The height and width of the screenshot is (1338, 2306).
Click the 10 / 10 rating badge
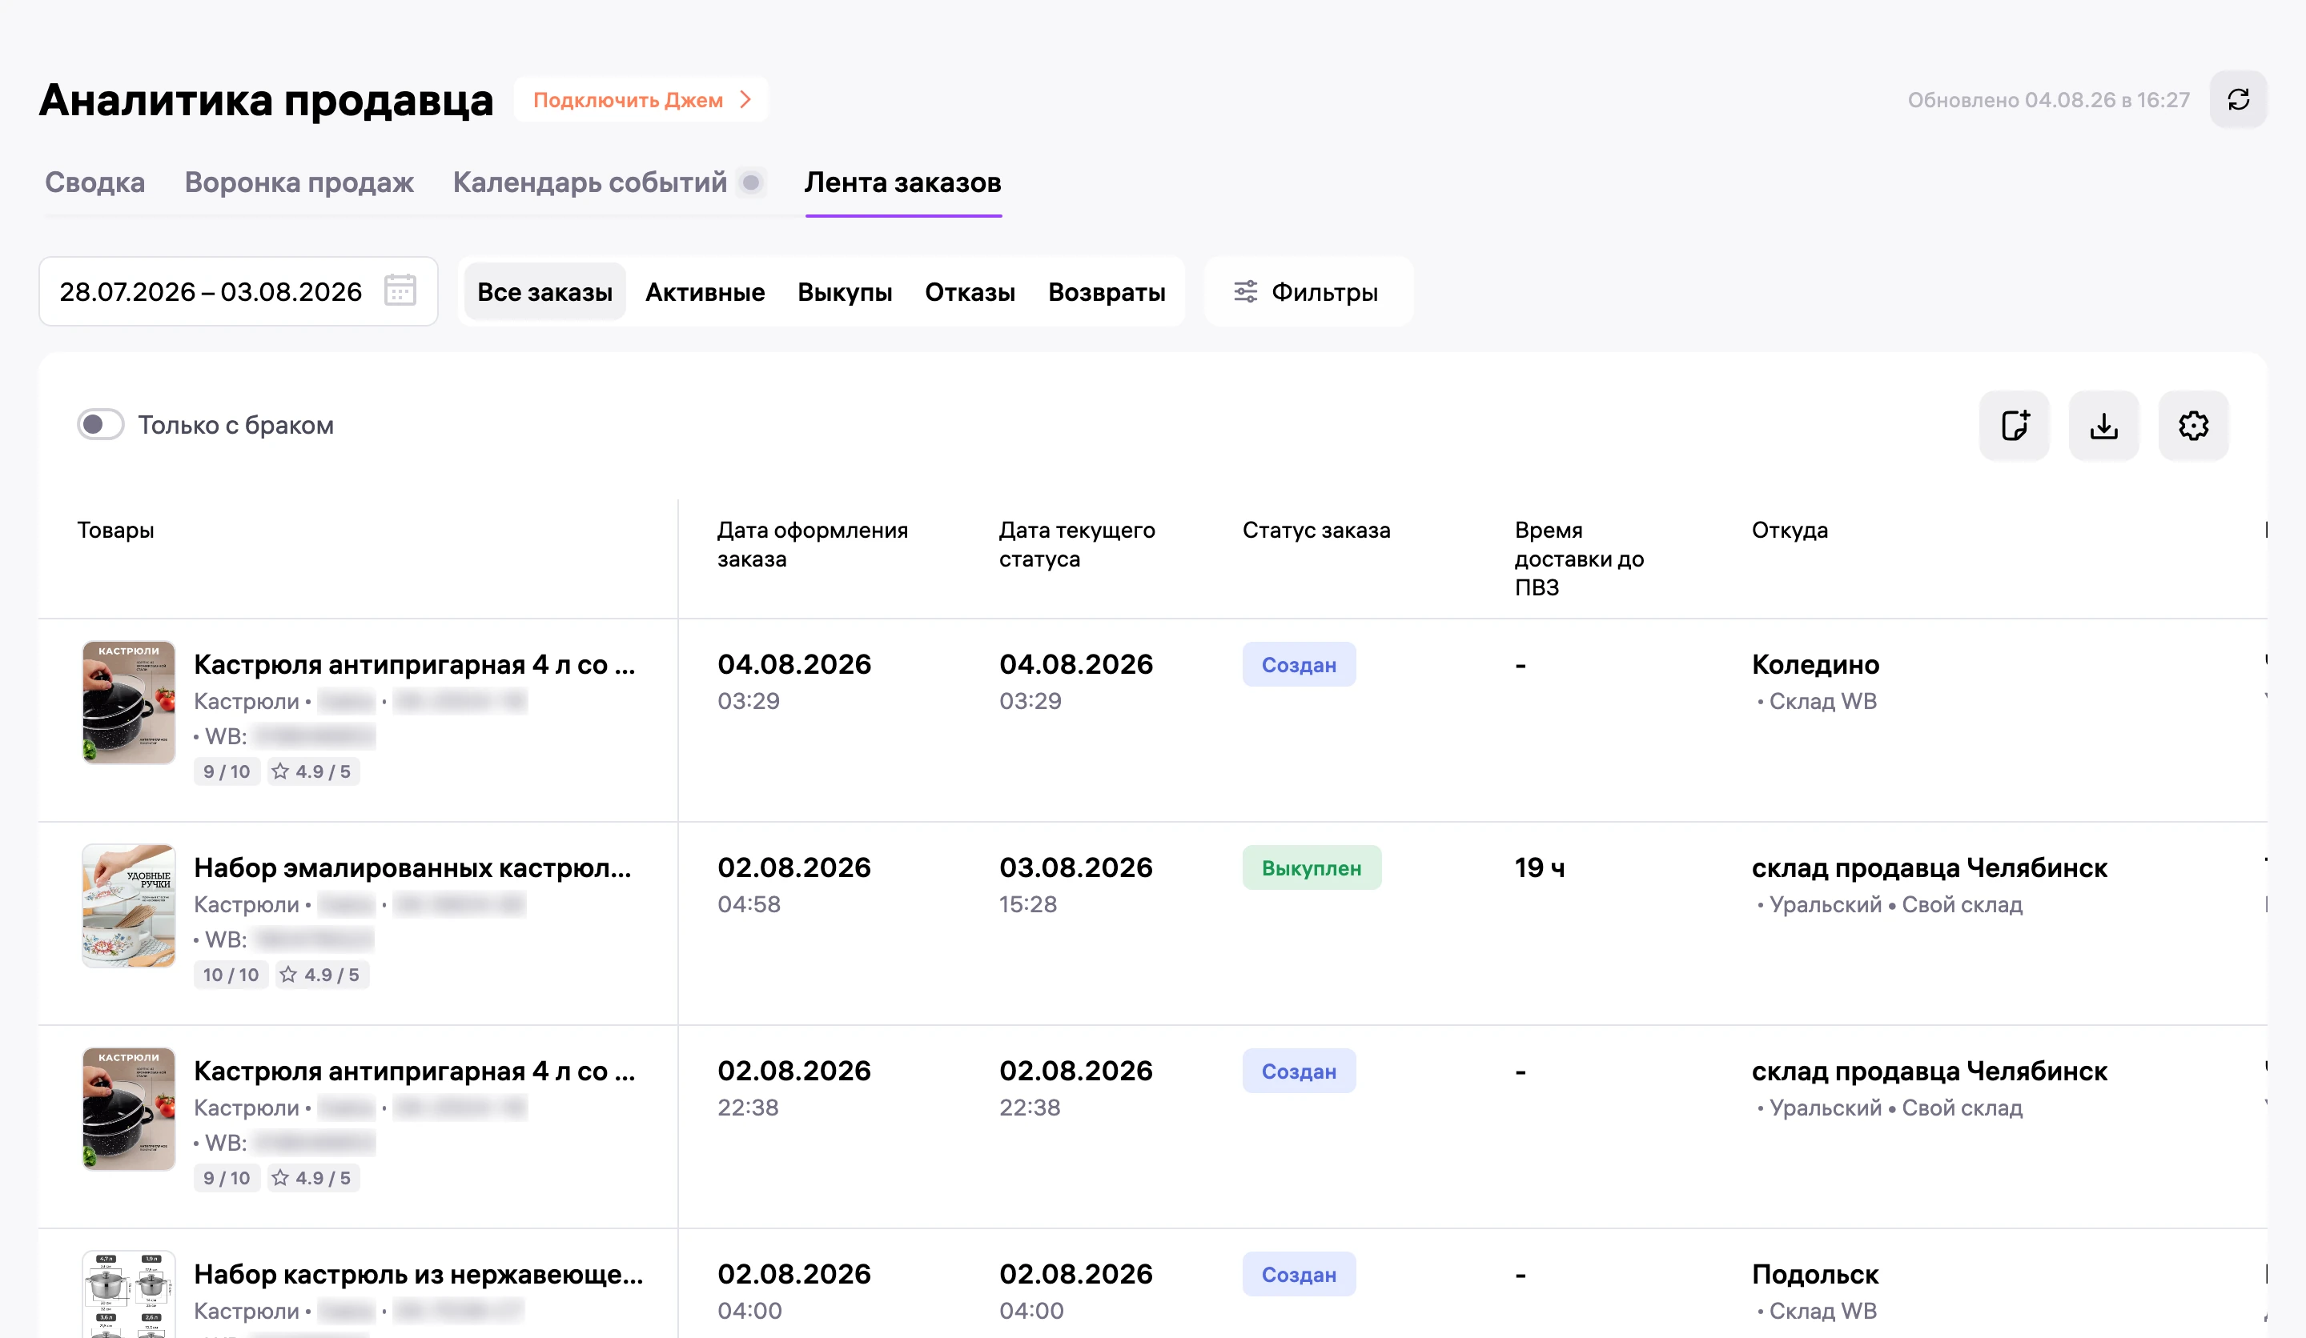point(231,975)
